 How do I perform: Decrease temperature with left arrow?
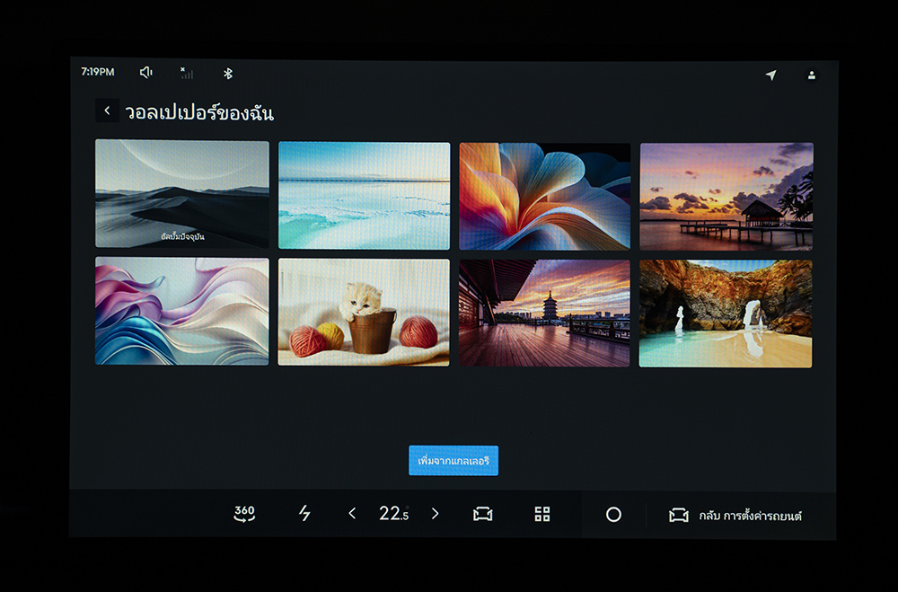pyautogui.click(x=352, y=514)
